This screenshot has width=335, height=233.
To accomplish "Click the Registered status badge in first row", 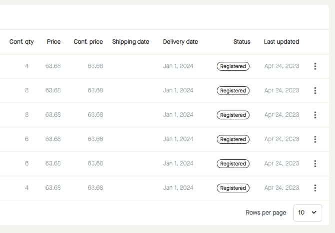I will pyautogui.click(x=233, y=66).
